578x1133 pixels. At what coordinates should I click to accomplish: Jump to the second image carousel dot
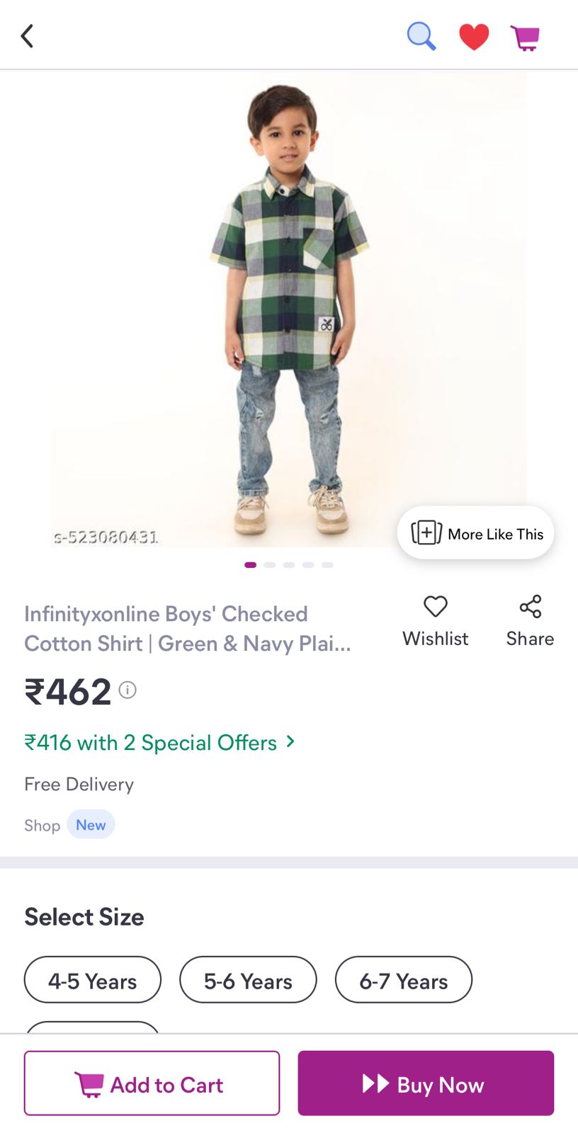coord(270,565)
